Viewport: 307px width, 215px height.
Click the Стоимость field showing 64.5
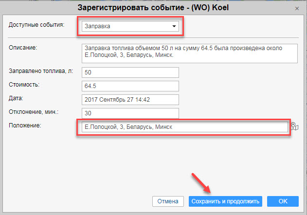[x=130, y=86]
